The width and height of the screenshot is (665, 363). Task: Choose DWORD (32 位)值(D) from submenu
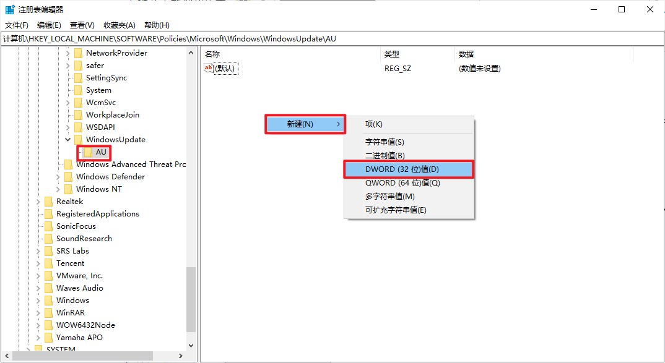(409, 169)
